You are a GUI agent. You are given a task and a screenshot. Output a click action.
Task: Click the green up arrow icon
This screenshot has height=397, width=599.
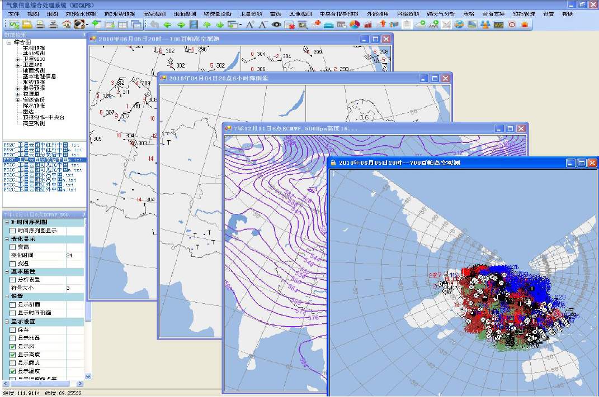click(x=207, y=25)
